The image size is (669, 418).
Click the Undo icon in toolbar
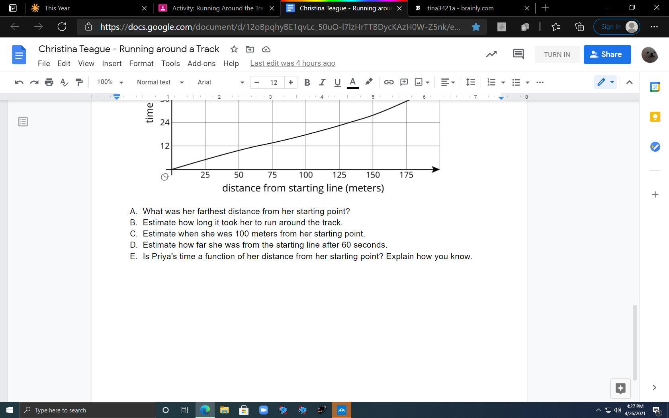click(x=19, y=82)
